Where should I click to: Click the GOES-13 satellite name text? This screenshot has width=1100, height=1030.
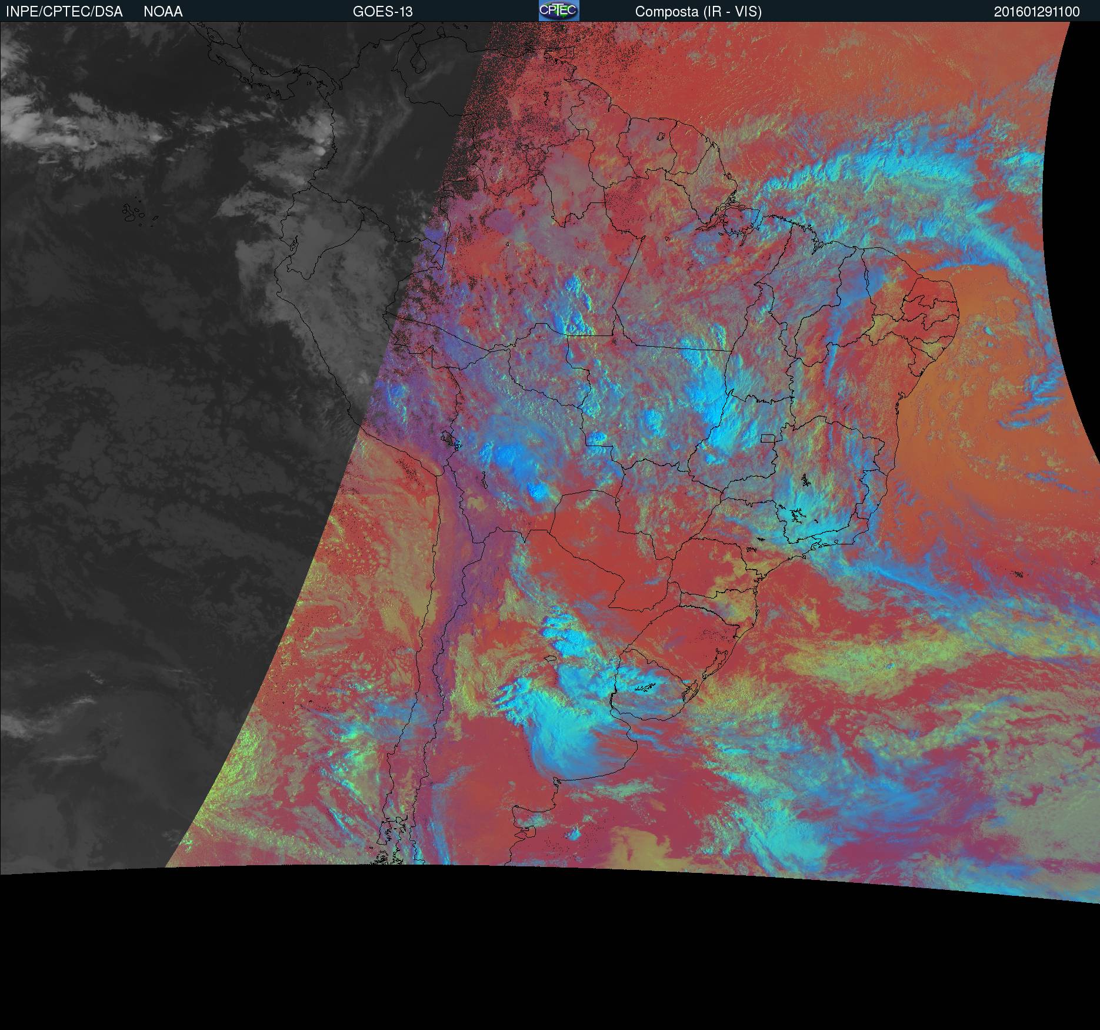pyautogui.click(x=382, y=12)
